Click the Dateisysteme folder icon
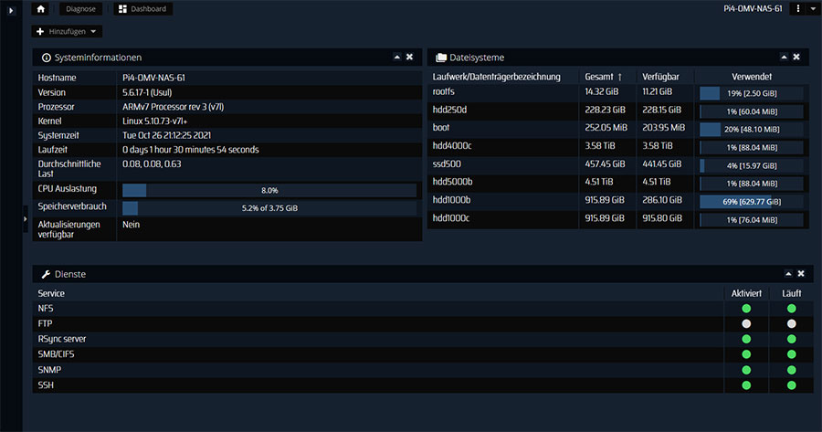Screen dimensions: 822x432 tap(440, 58)
